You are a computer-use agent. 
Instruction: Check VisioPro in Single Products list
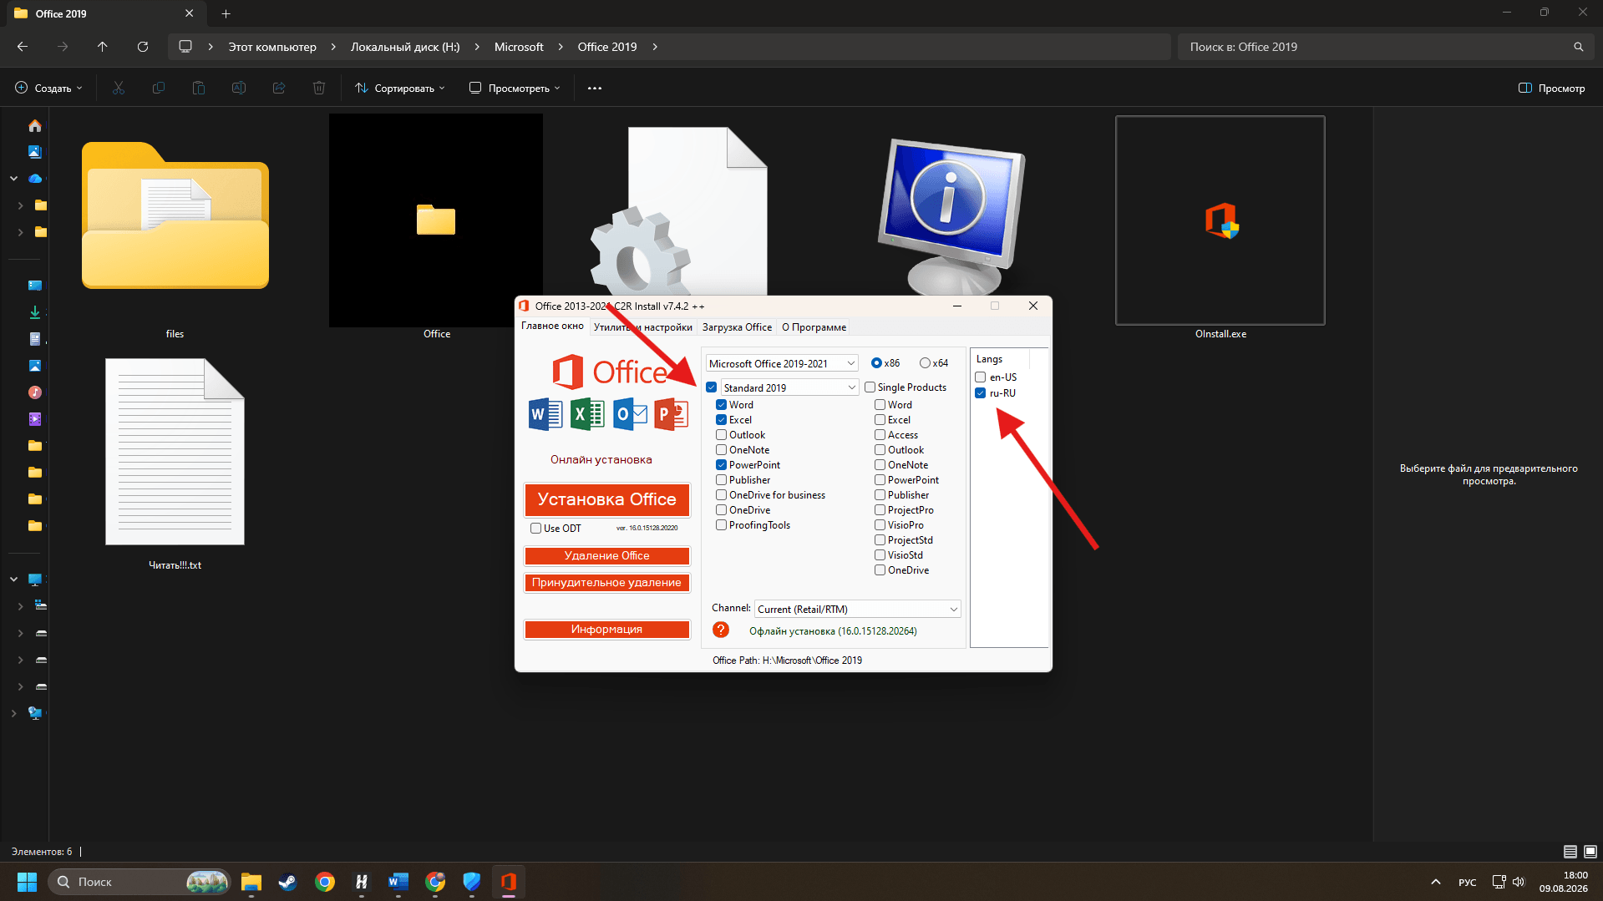pyautogui.click(x=880, y=525)
